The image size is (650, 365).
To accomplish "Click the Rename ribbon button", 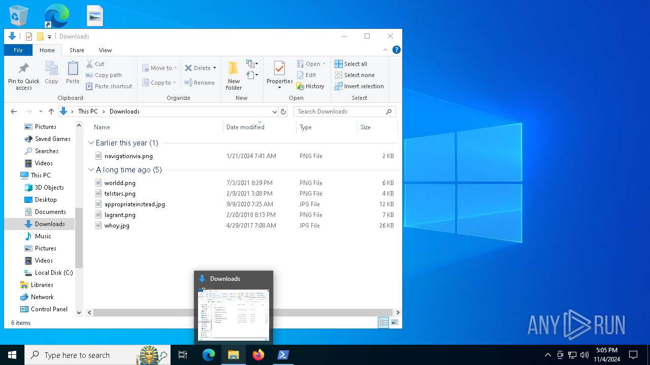I will click(200, 83).
